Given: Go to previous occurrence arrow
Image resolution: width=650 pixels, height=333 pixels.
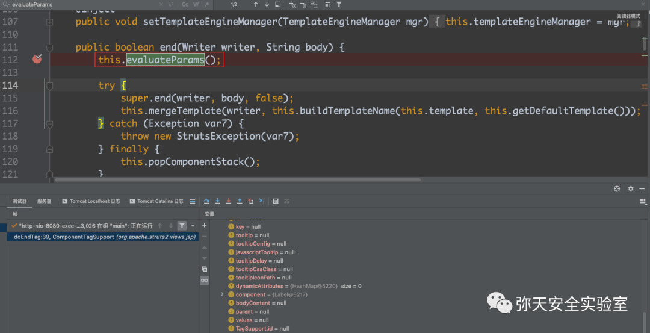Looking at the screenshot, I should [256, 4].
